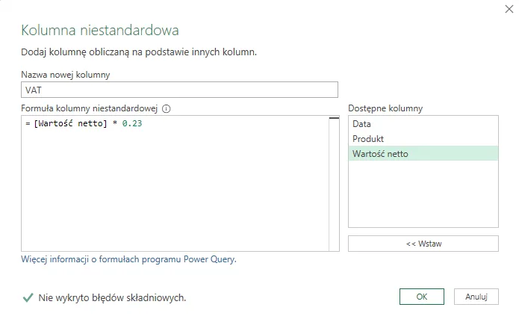Select Produkt in the available columns list

click(368, 139)
